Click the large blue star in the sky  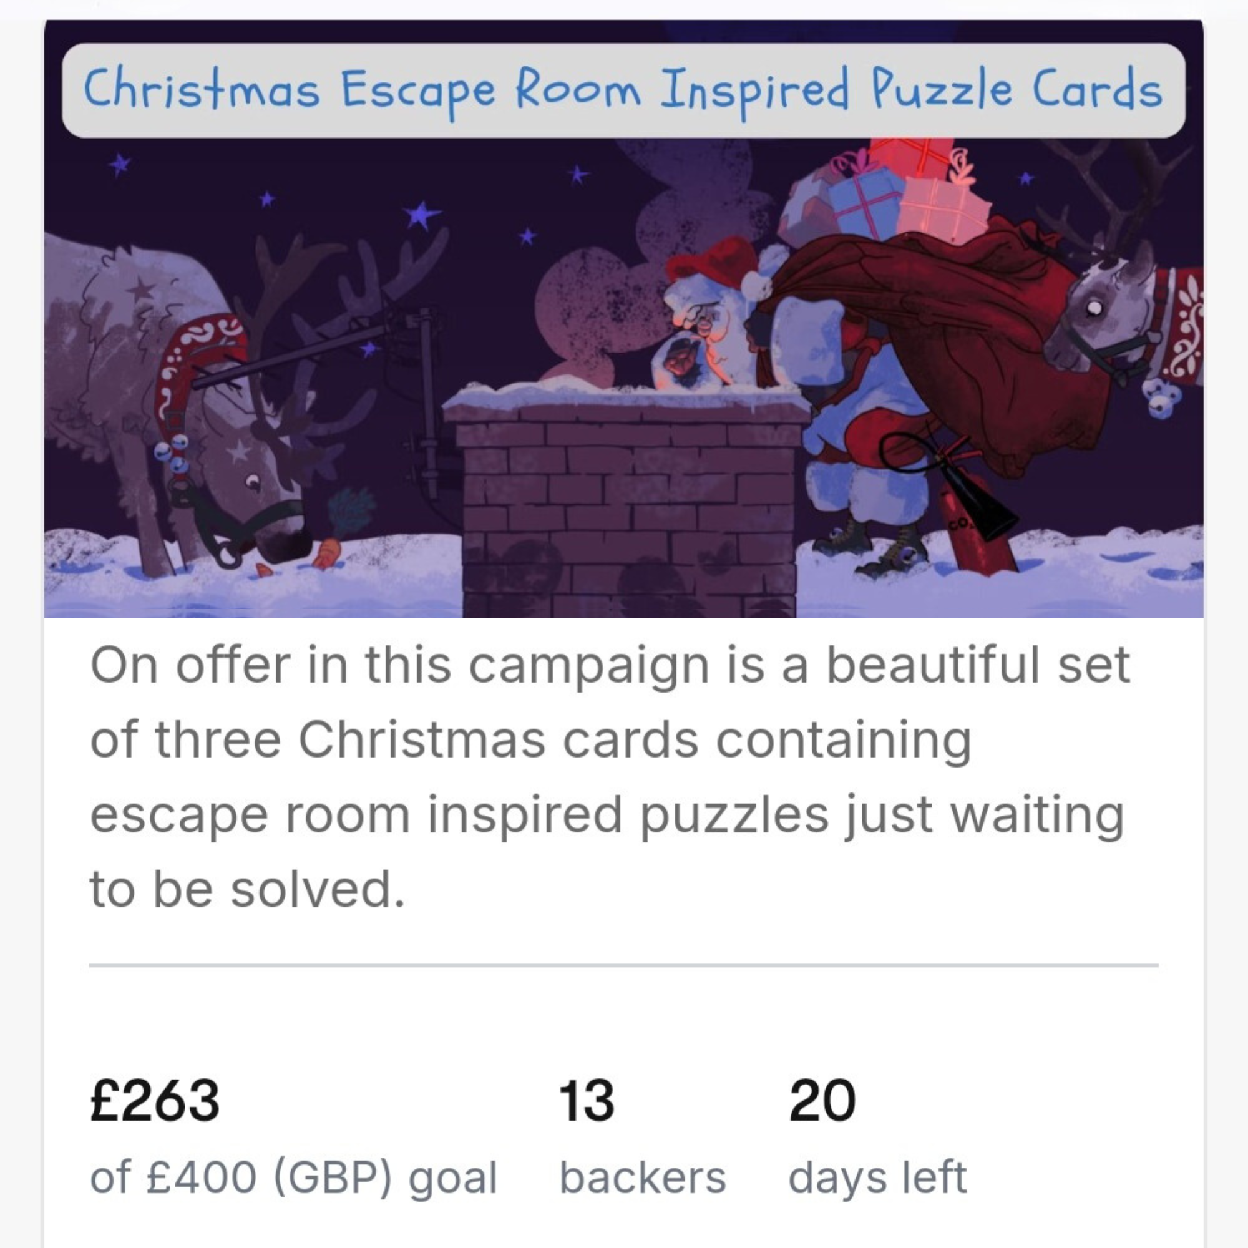coord(421,216)
